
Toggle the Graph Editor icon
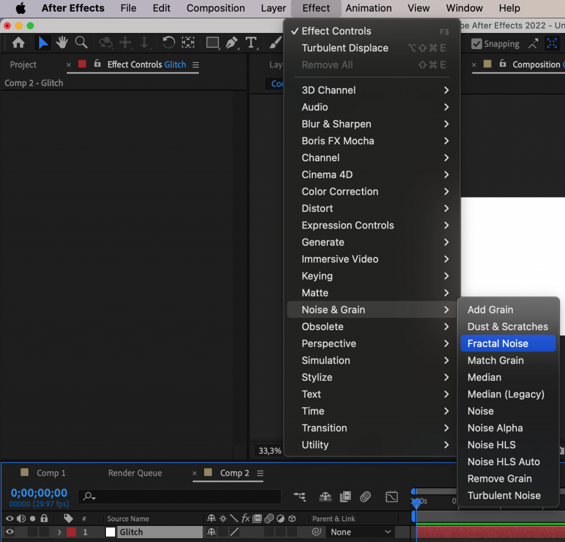pos(392,497)
